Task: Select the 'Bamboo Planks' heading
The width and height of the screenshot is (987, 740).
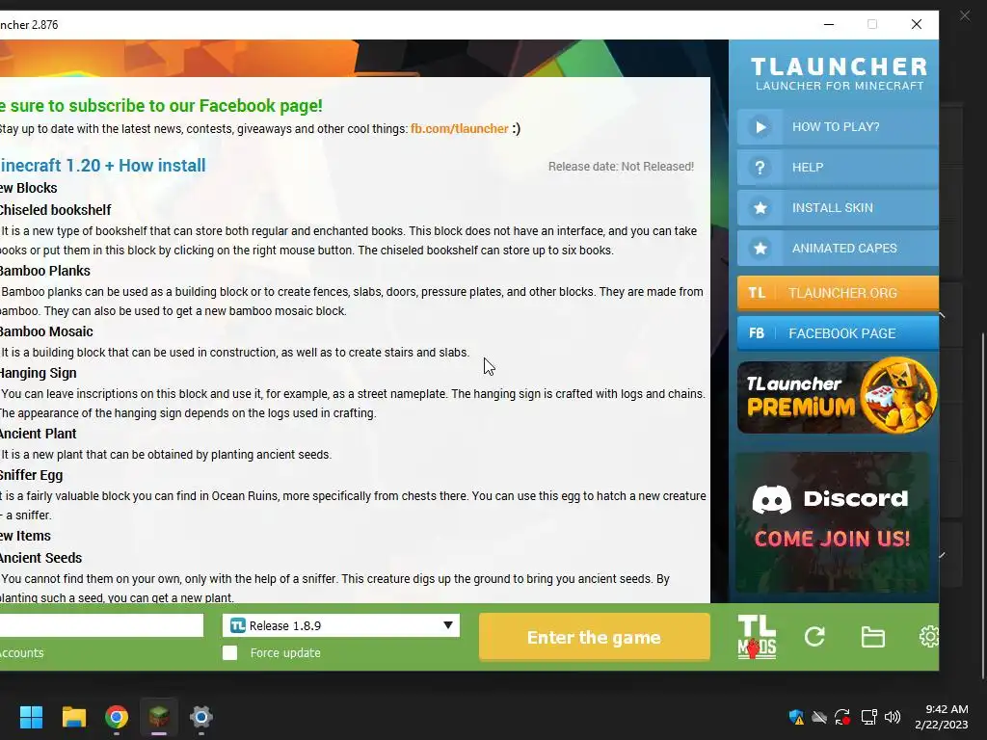Action: coord(45,271)
